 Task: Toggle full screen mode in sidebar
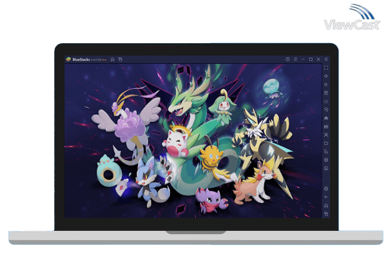pyautogui.click(x=326, y=68)
